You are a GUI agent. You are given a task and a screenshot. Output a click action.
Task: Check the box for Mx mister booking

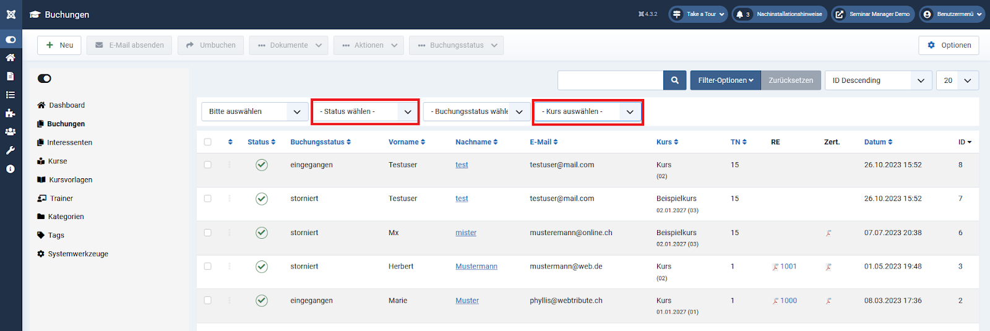[208, 233]
